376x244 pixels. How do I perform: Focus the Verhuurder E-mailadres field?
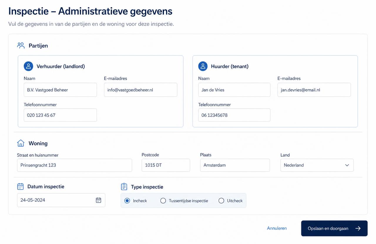pyautogui.click(x=140, y=90)
